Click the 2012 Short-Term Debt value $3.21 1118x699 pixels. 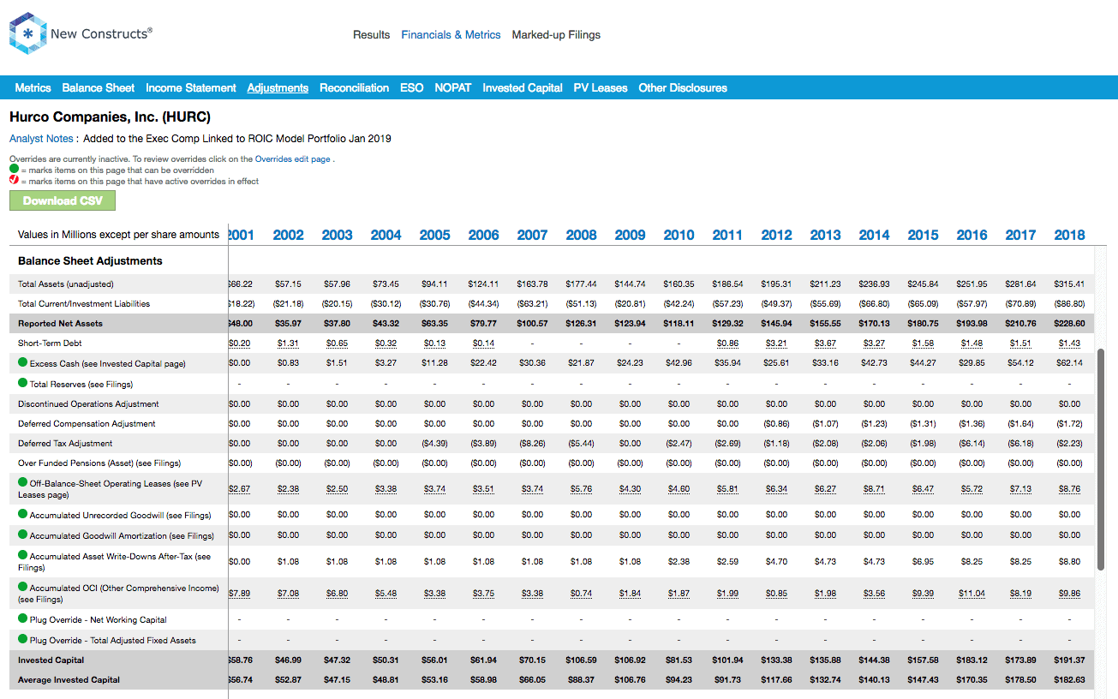[x=777, y=344]
